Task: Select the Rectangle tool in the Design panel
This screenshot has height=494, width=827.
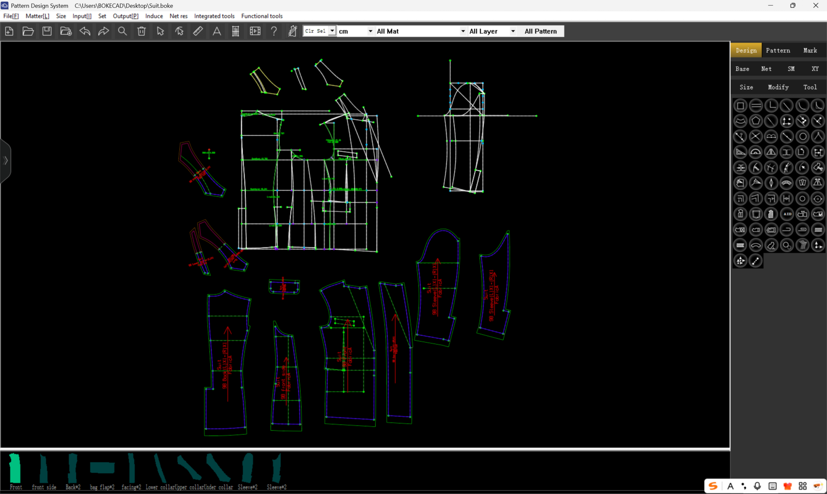Action: (x=740, y=105)
